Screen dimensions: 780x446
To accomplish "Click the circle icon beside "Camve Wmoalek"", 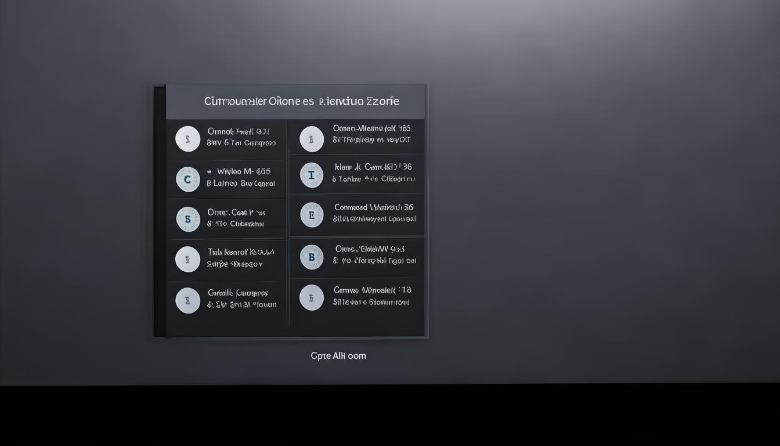I will pos(312,297).
